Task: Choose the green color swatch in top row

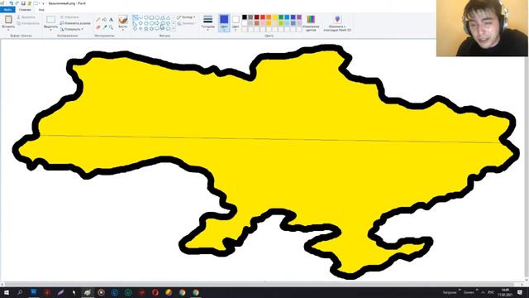Action: tap(281, 17)
